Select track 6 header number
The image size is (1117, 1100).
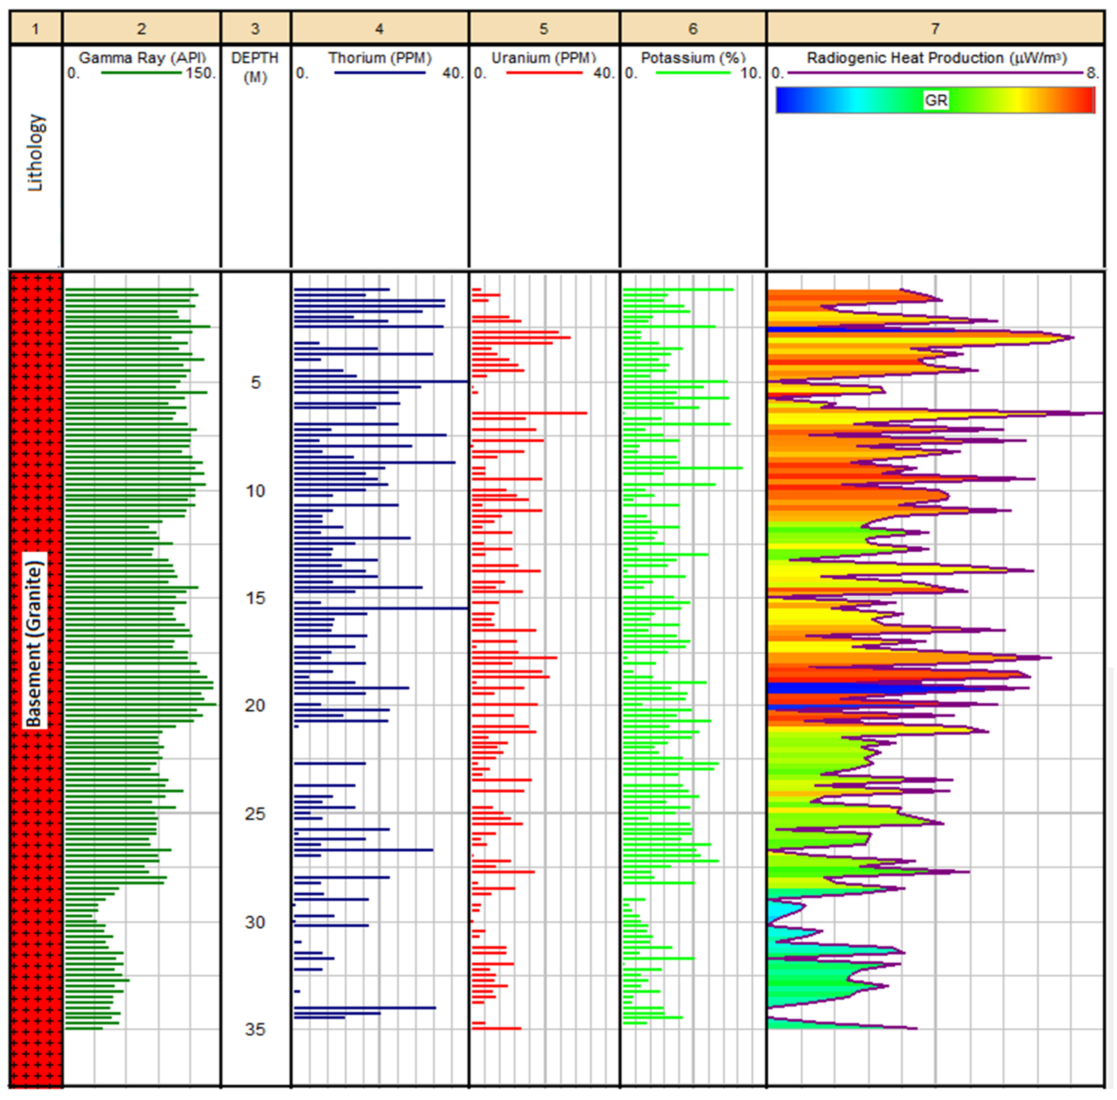point(693,29)
